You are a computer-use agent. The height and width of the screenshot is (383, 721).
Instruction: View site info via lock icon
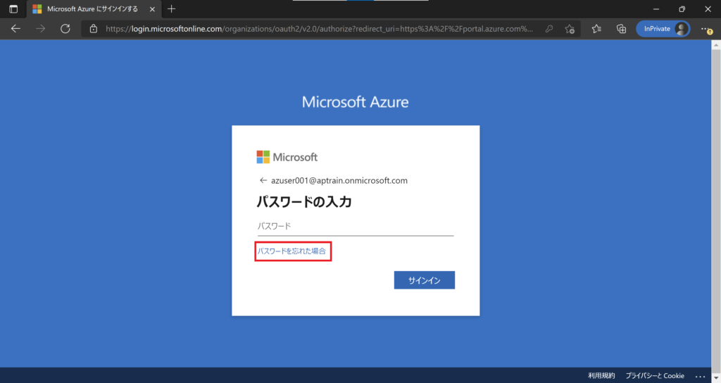(94, 28)
